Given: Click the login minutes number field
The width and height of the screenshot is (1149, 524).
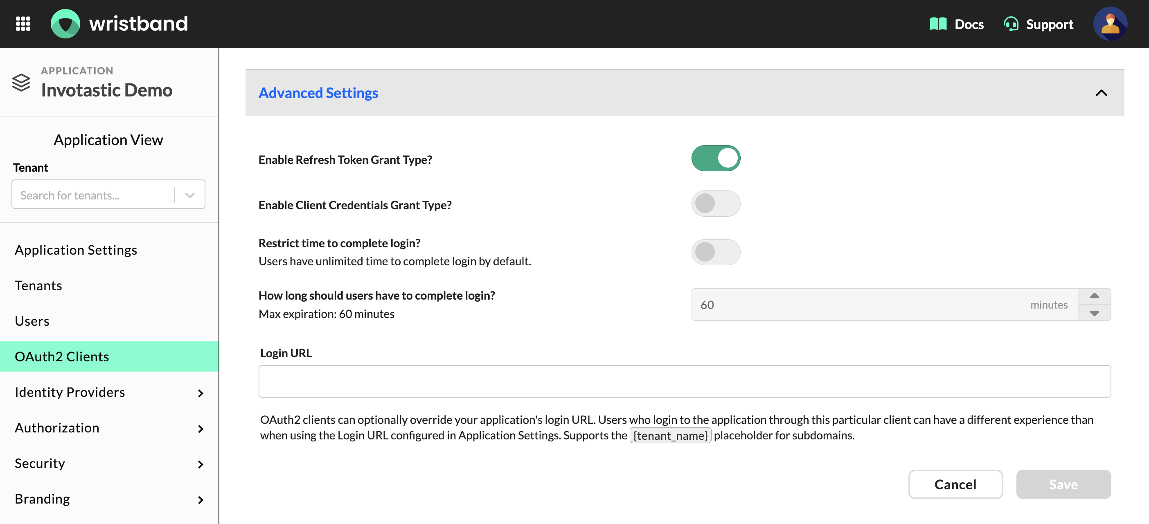Looking at the screenshot, I should (885, 305).
